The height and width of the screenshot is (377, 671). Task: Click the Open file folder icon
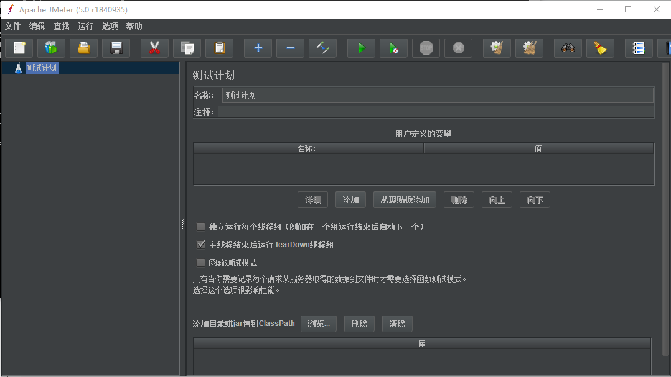pos(84,48)
